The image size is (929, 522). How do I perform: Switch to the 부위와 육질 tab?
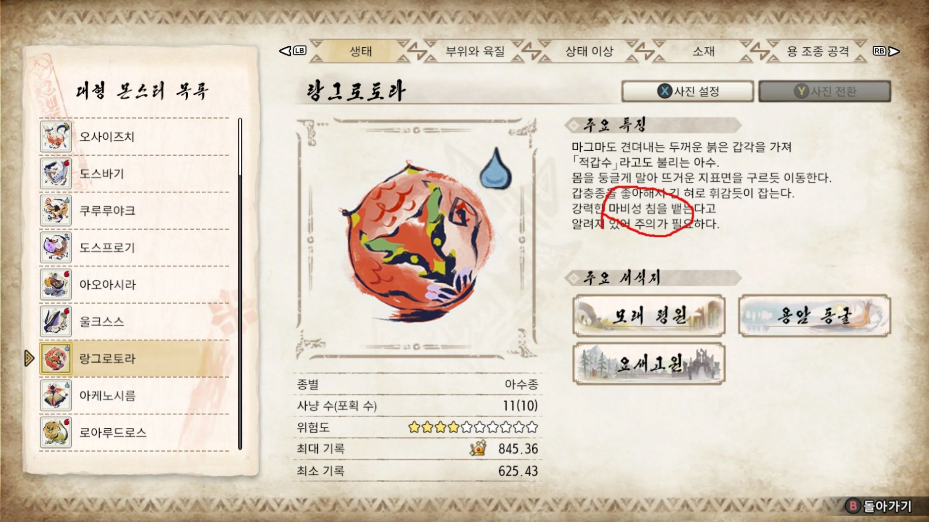(475, 51)
